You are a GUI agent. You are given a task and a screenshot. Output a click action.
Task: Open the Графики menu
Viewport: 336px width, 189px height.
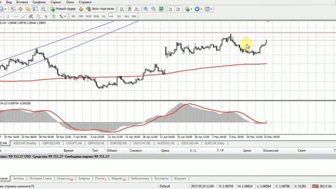[x=39, y=2]
